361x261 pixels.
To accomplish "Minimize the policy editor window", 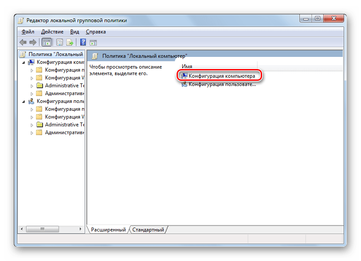I will (x=306, y=19).
